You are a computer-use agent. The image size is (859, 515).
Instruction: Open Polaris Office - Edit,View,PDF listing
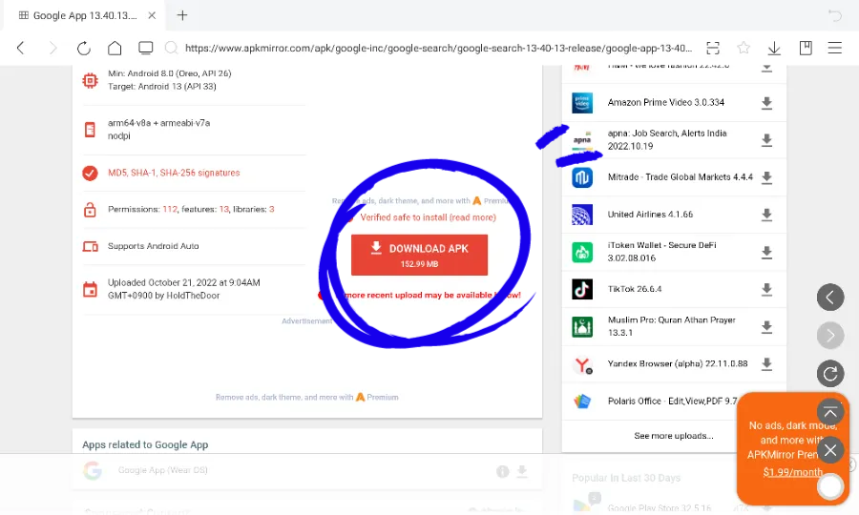672,402
